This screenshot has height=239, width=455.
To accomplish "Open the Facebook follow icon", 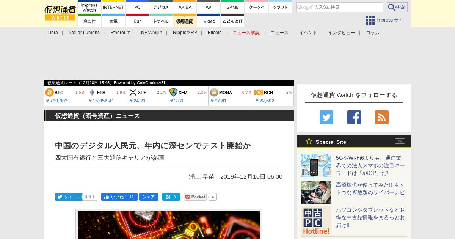I will click(354, 117).
